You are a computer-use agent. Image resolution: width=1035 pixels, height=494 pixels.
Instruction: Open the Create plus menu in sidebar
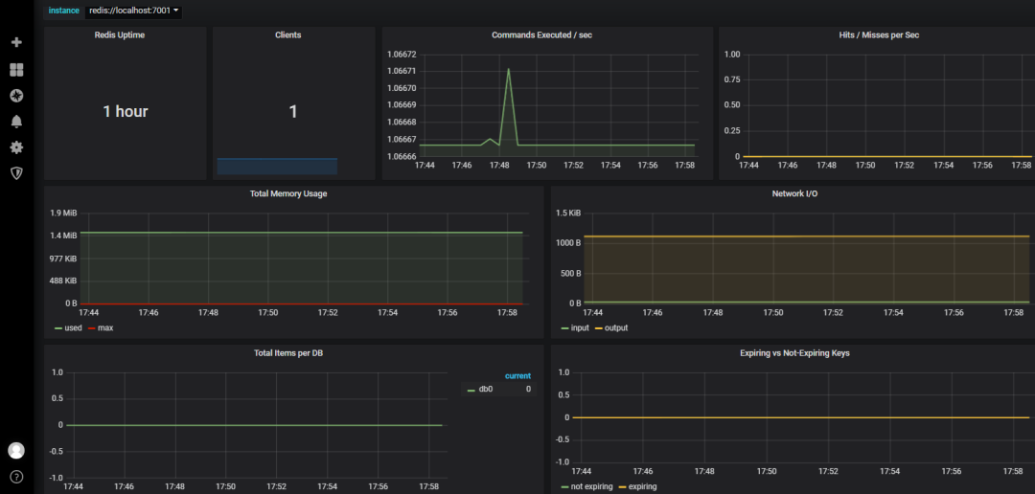[16, 42]
